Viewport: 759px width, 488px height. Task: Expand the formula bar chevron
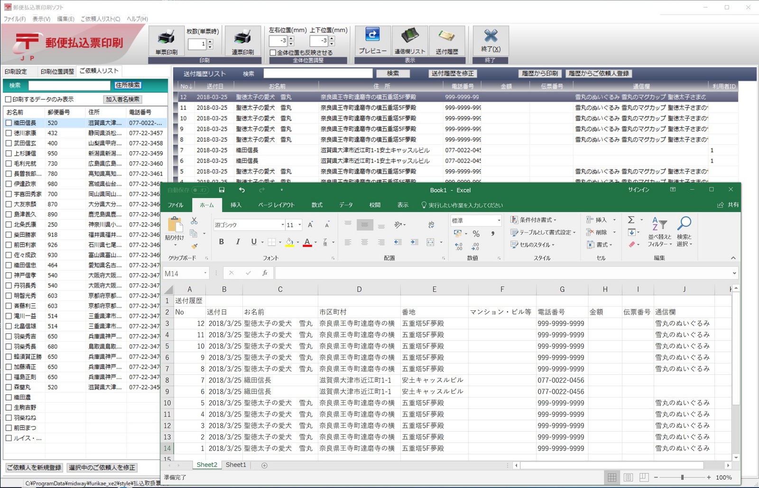734,273
